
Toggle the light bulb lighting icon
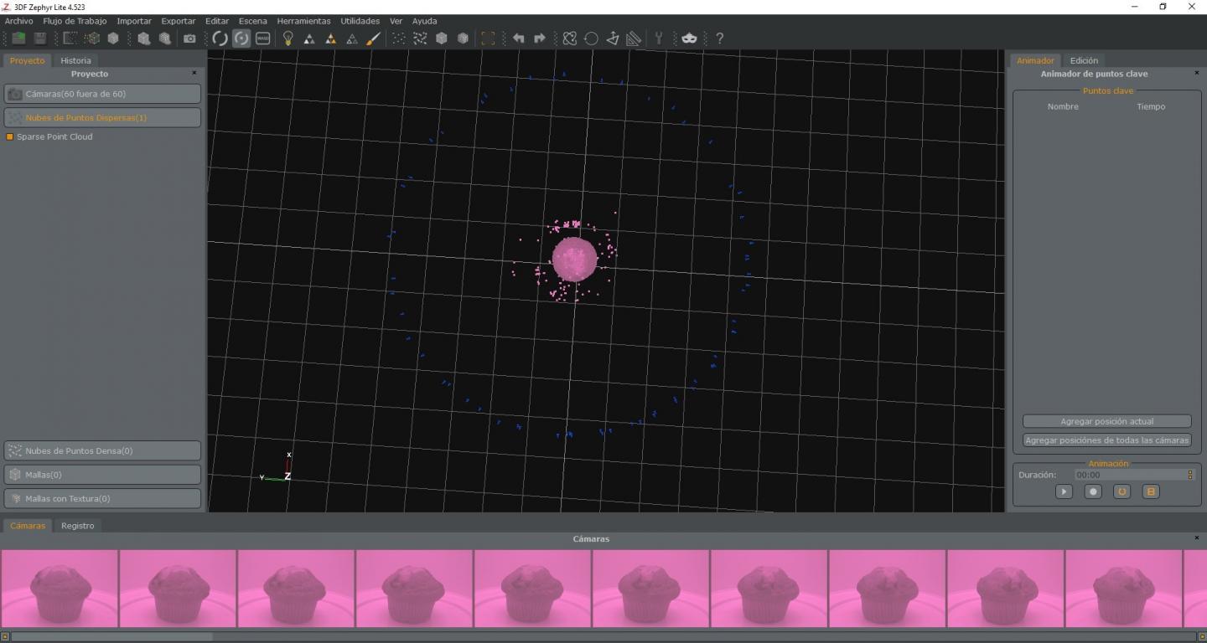tap(288, 39)
